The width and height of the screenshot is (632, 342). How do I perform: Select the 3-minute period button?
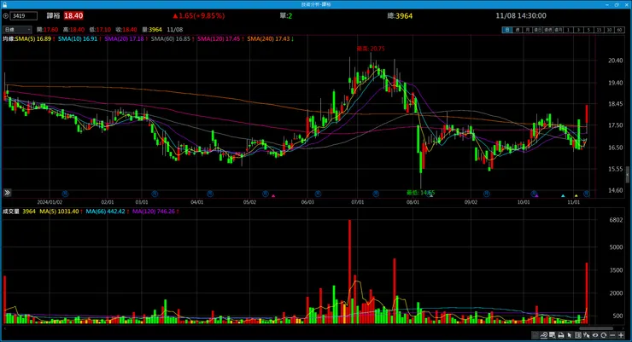pyautogui.click(x=578, y=30)
